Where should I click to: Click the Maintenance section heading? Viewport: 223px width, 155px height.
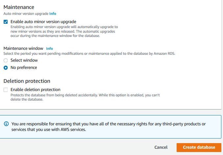pos(19,7)
